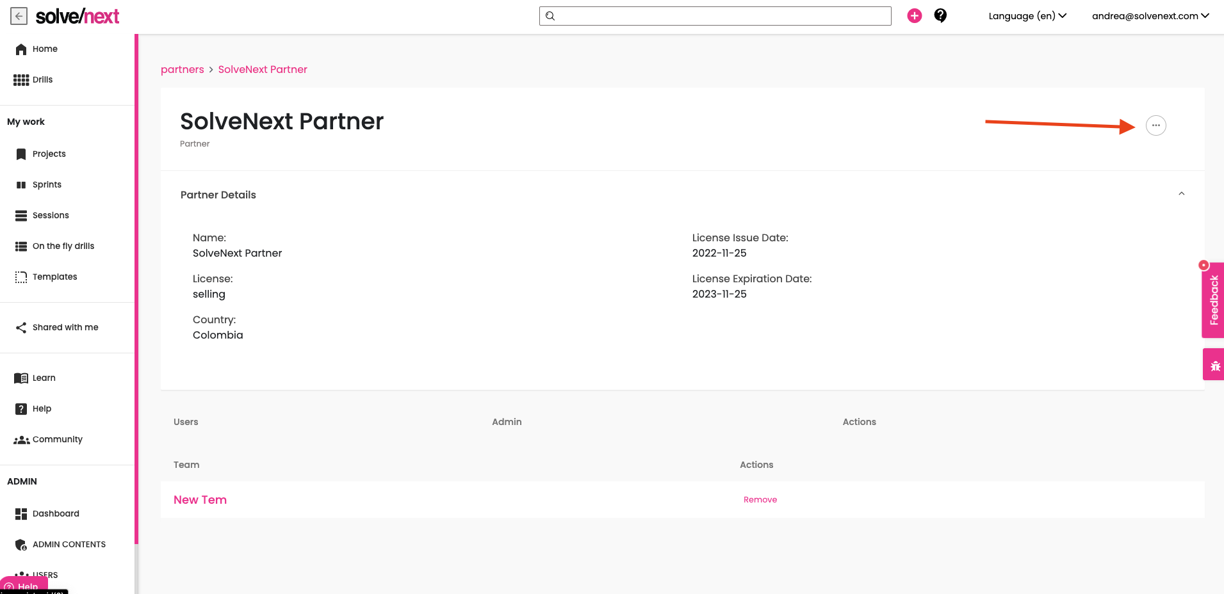Click the Sessions icon
This screenshot has height=594, width=1224.
21,216
